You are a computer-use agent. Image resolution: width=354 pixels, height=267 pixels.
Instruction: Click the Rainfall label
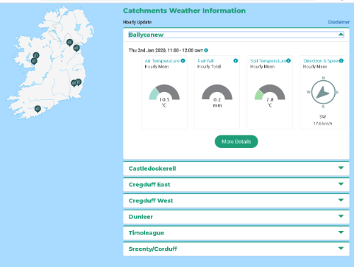point(205,61)
